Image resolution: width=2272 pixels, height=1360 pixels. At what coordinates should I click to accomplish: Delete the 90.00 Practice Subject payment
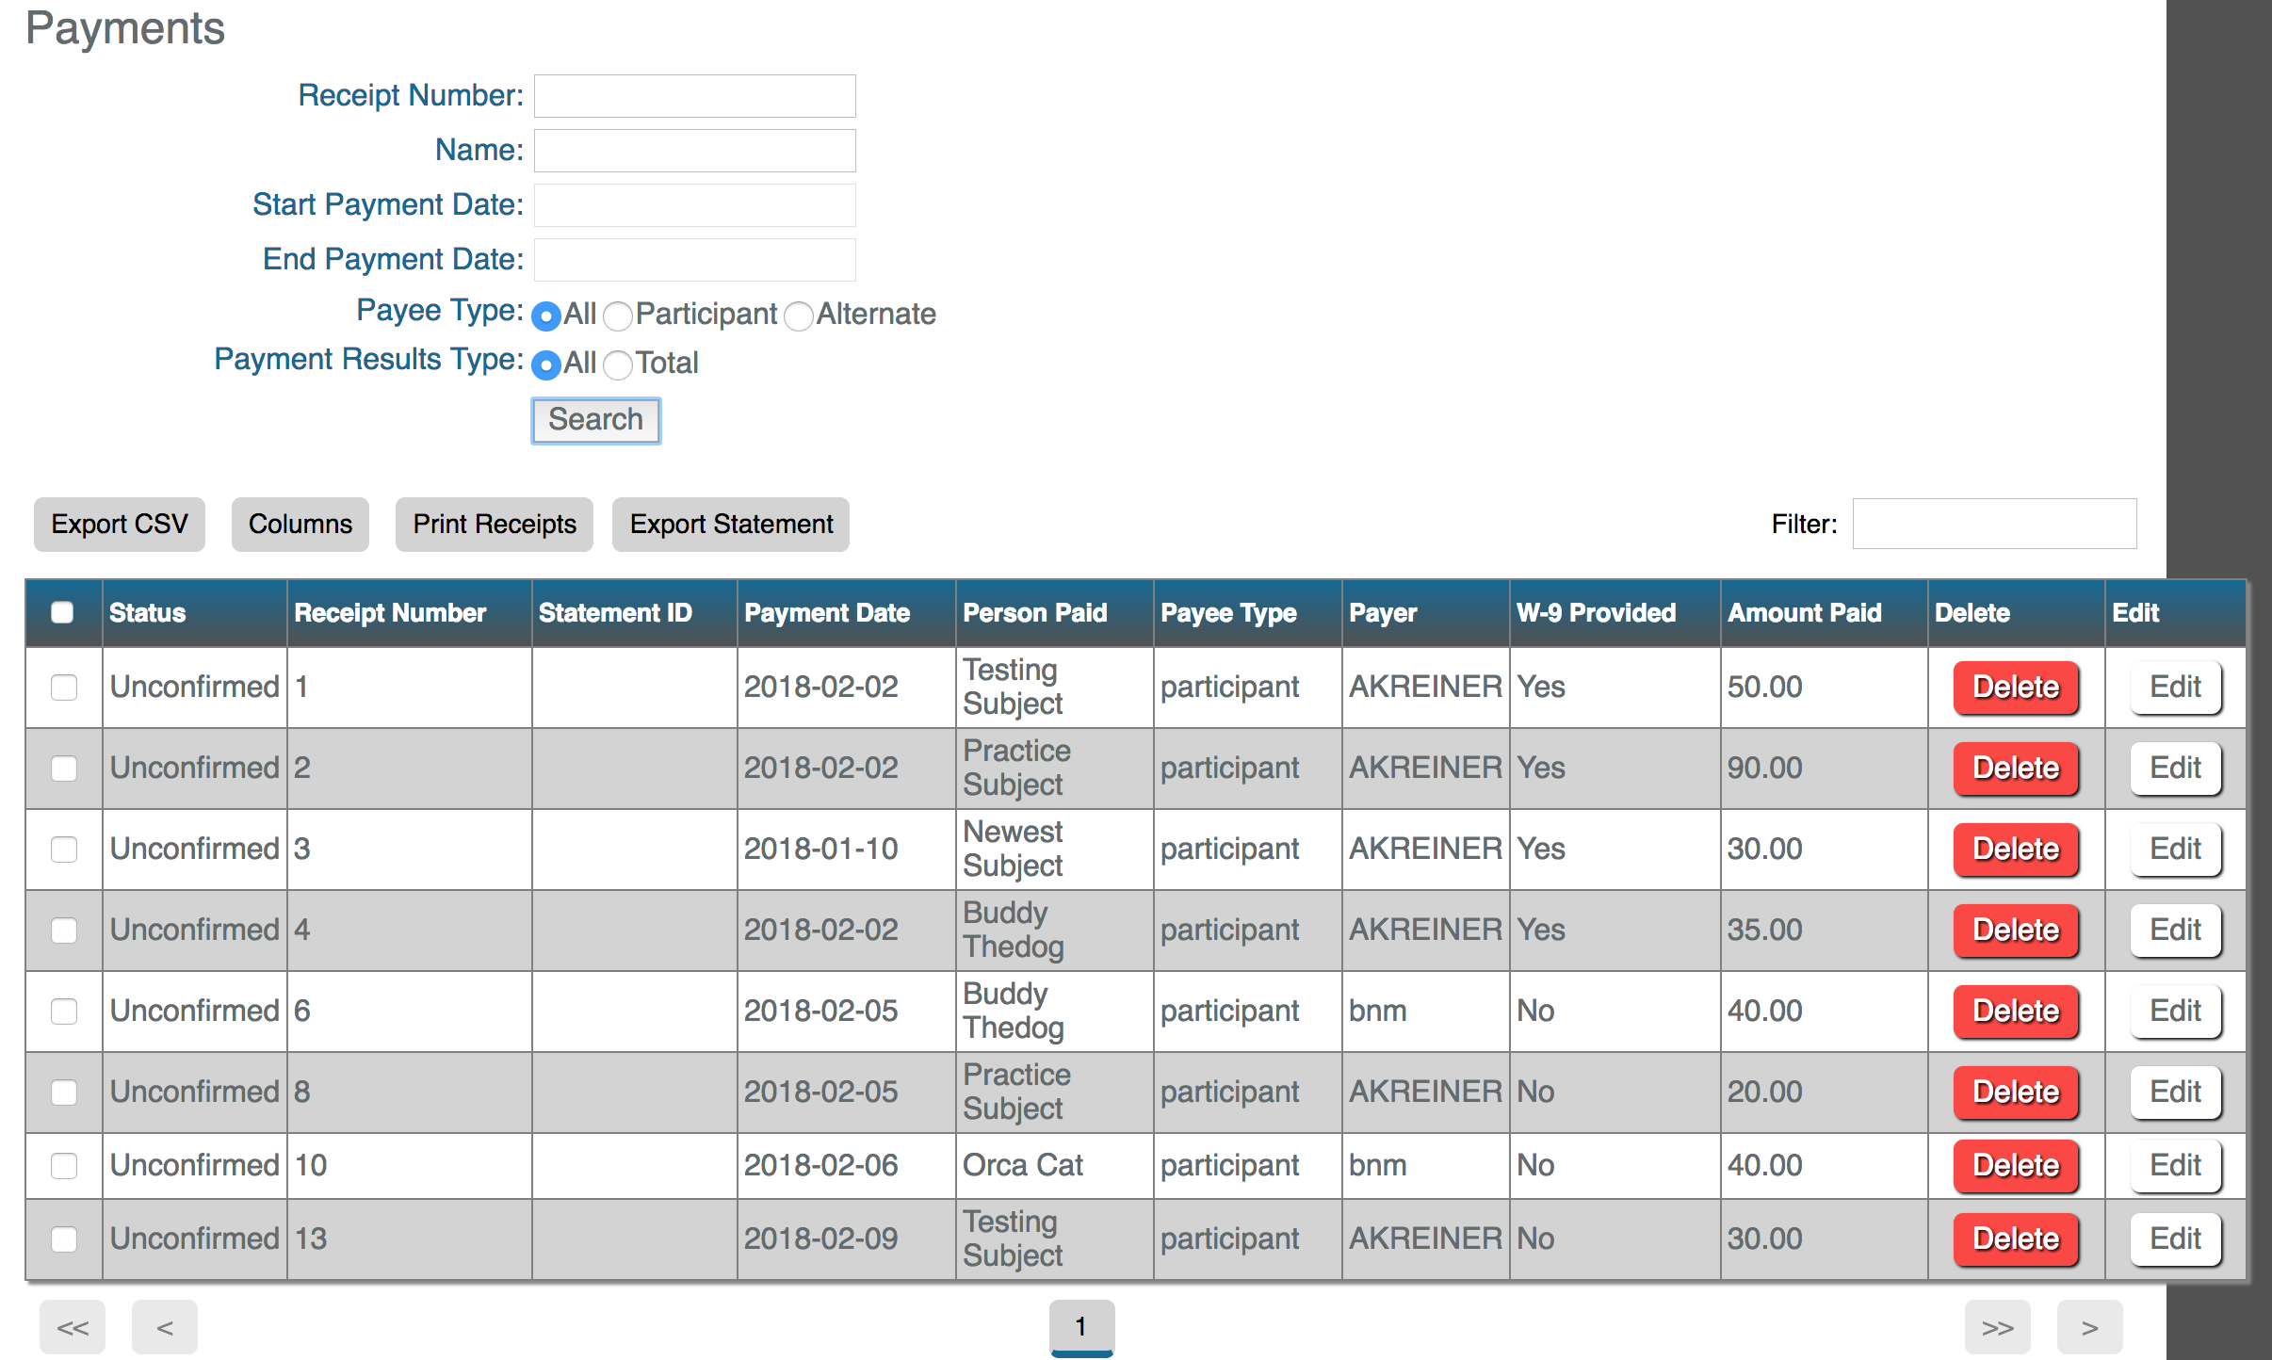coord(2015,768)
